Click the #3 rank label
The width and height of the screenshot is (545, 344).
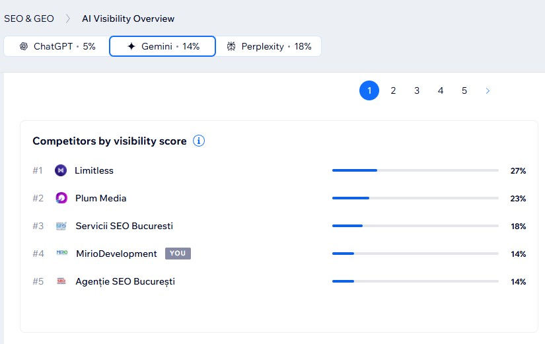[x=38, y=226]
